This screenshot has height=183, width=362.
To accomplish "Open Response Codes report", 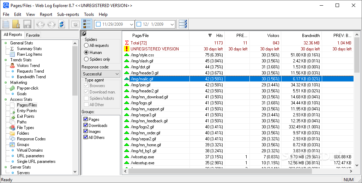I will (31, 139).
